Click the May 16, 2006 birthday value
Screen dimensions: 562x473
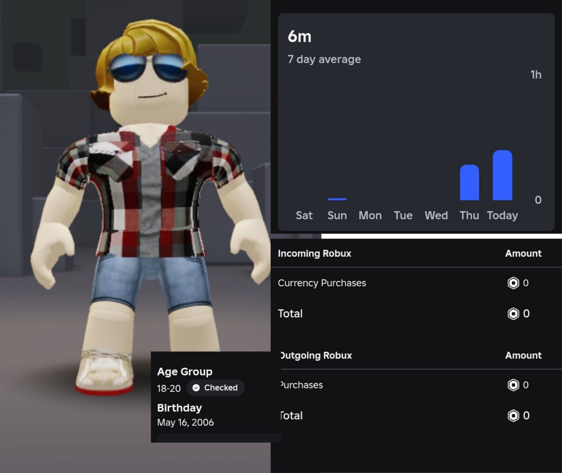click(185, 422)
